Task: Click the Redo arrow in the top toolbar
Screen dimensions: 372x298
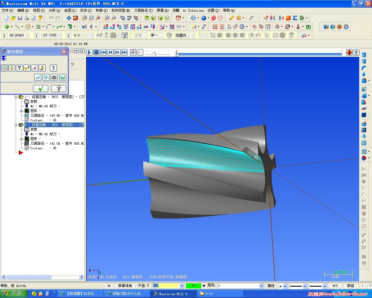Action: pos(58,18)
